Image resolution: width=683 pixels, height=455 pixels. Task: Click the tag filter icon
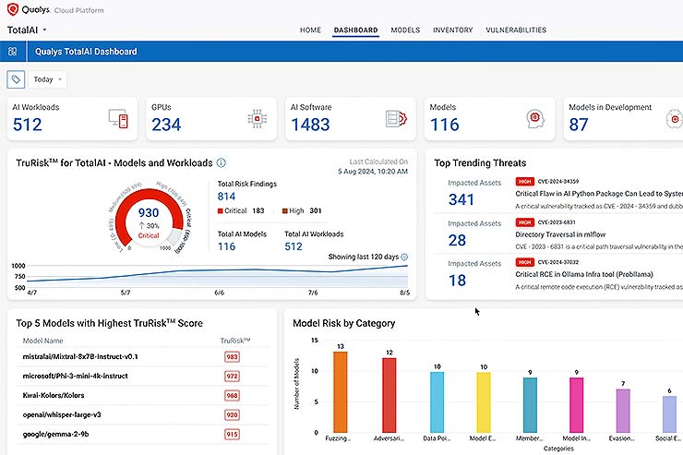tap(16, 79)
